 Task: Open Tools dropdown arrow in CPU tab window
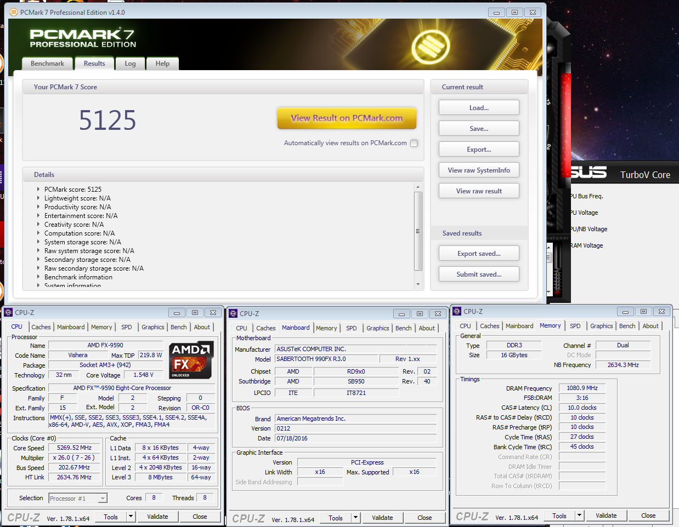[131, 517]
